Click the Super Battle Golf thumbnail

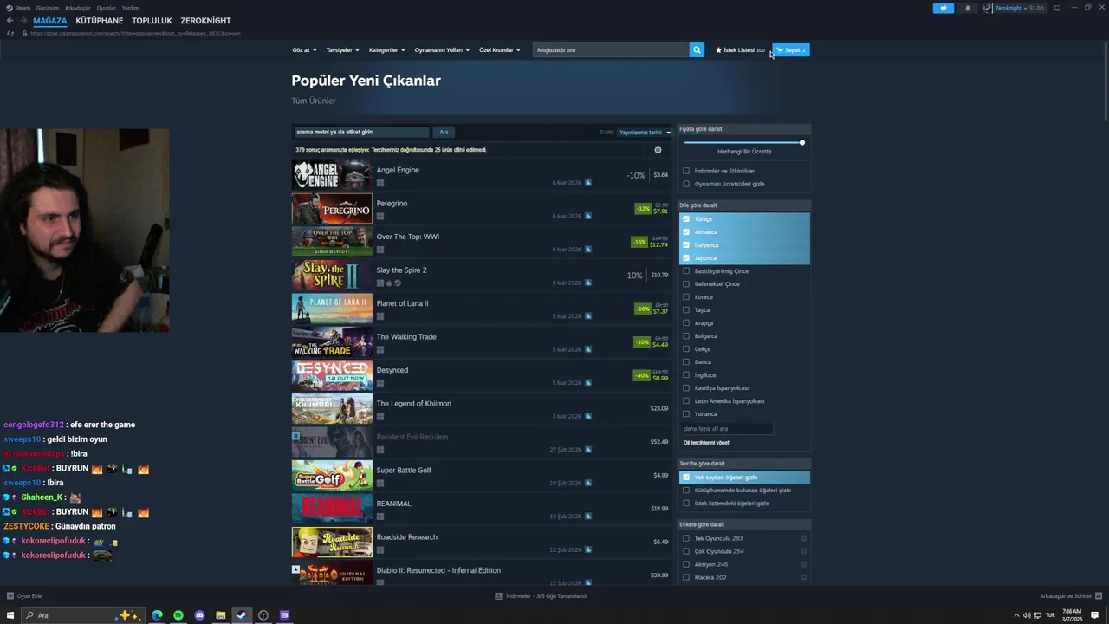click(332, 476)
